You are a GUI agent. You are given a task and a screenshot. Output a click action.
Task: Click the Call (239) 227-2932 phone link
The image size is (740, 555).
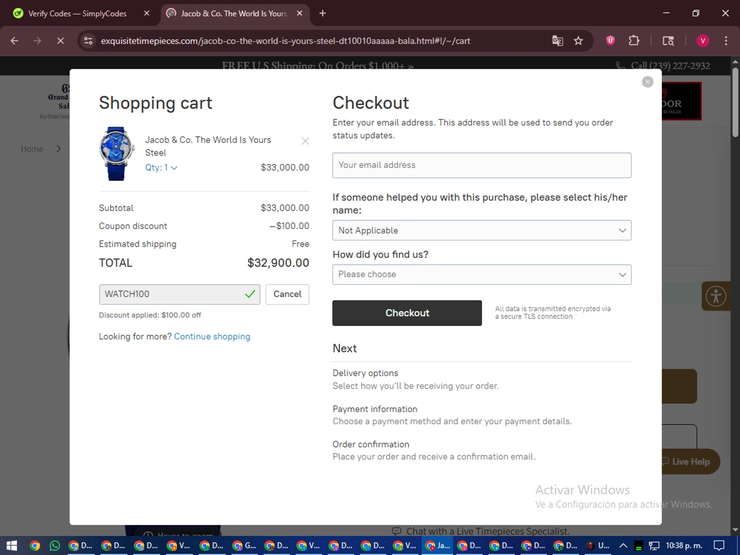coord(664,66)
